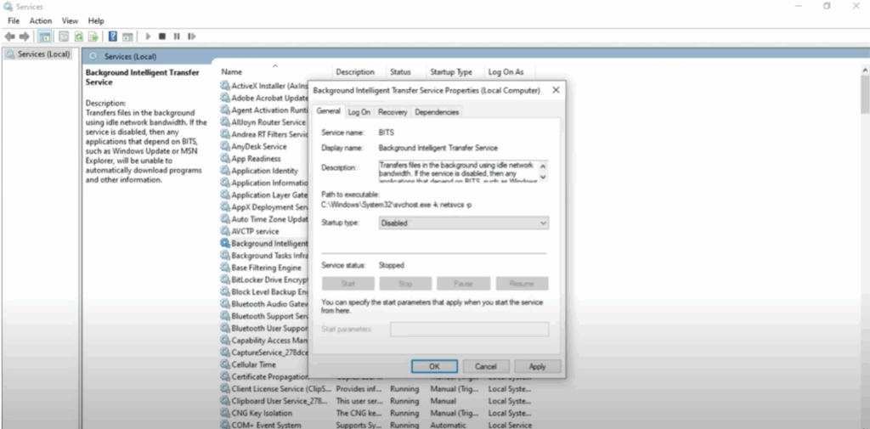Switch to the Recovery tab
The height and width of the screenshot is (429, 870).
(x=393, y=112)
